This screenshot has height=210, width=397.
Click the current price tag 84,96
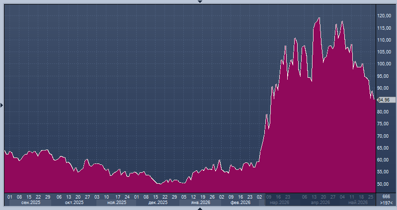click(386, 100)
